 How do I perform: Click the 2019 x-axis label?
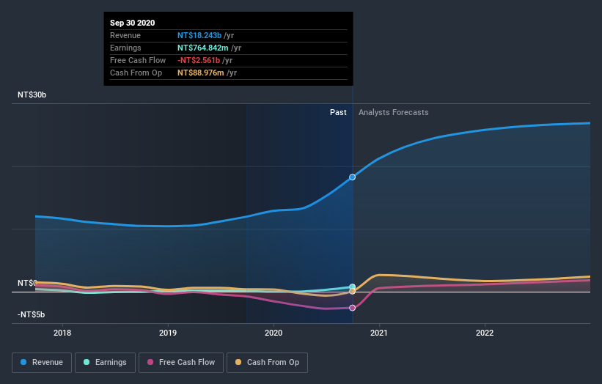tap(168, 333)
